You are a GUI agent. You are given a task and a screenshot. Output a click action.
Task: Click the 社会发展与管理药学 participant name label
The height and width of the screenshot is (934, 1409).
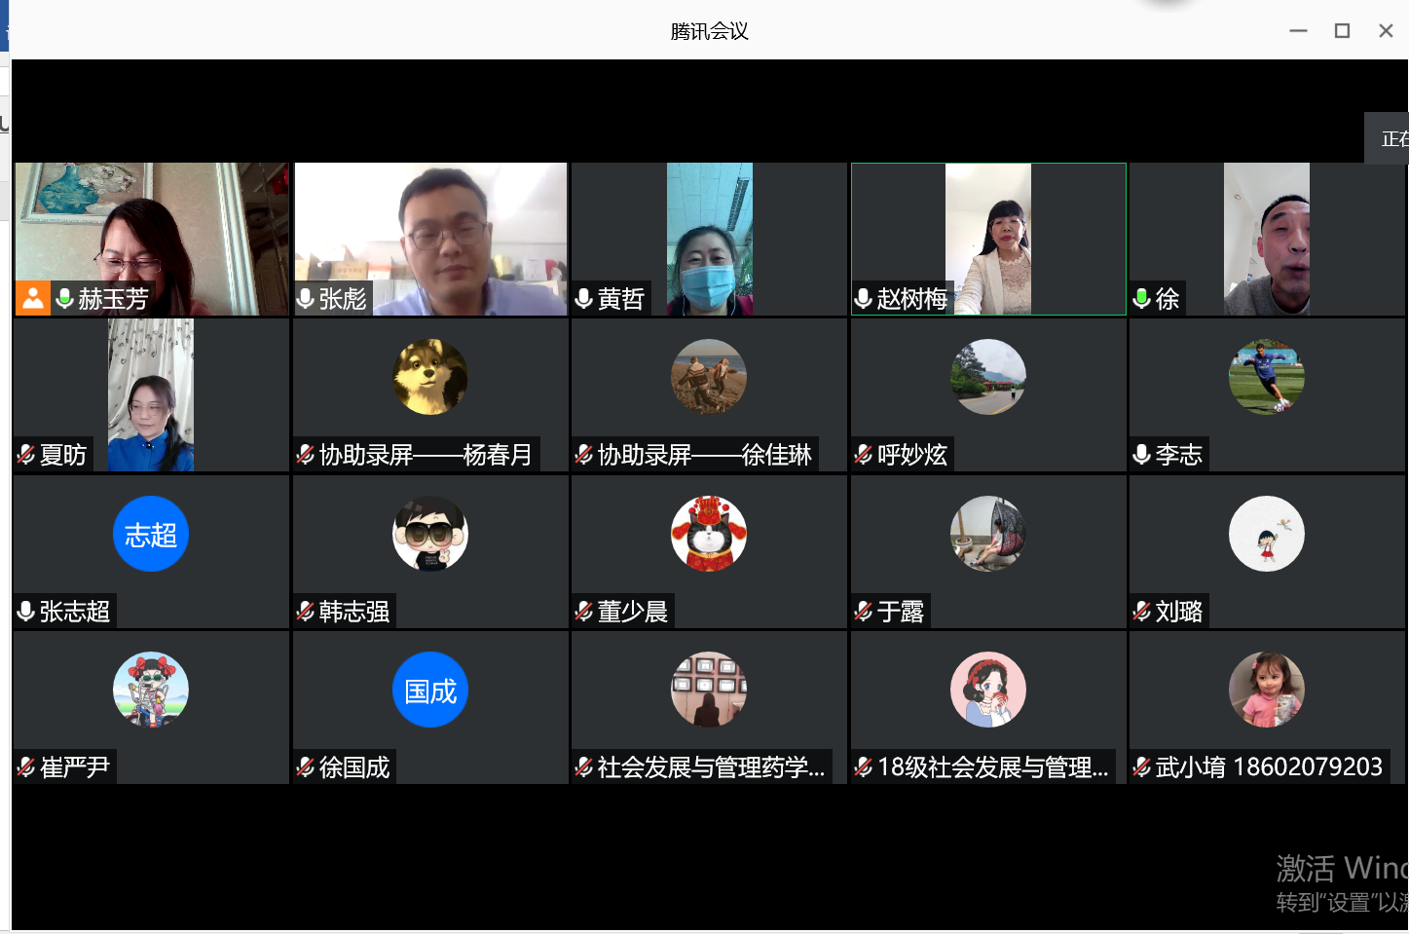click(711, 767)
